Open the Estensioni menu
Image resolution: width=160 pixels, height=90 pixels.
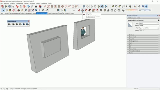tap(44, 3)
